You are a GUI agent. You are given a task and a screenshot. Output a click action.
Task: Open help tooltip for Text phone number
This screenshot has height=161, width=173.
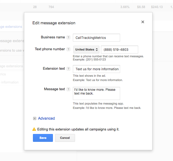[68, 49]
